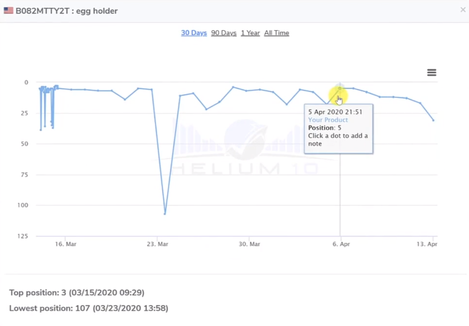This screenshot has width=469, height=326.
Task: Click the 6. Apr axis label
Action: pyautogui.click(x=340, y=244)
